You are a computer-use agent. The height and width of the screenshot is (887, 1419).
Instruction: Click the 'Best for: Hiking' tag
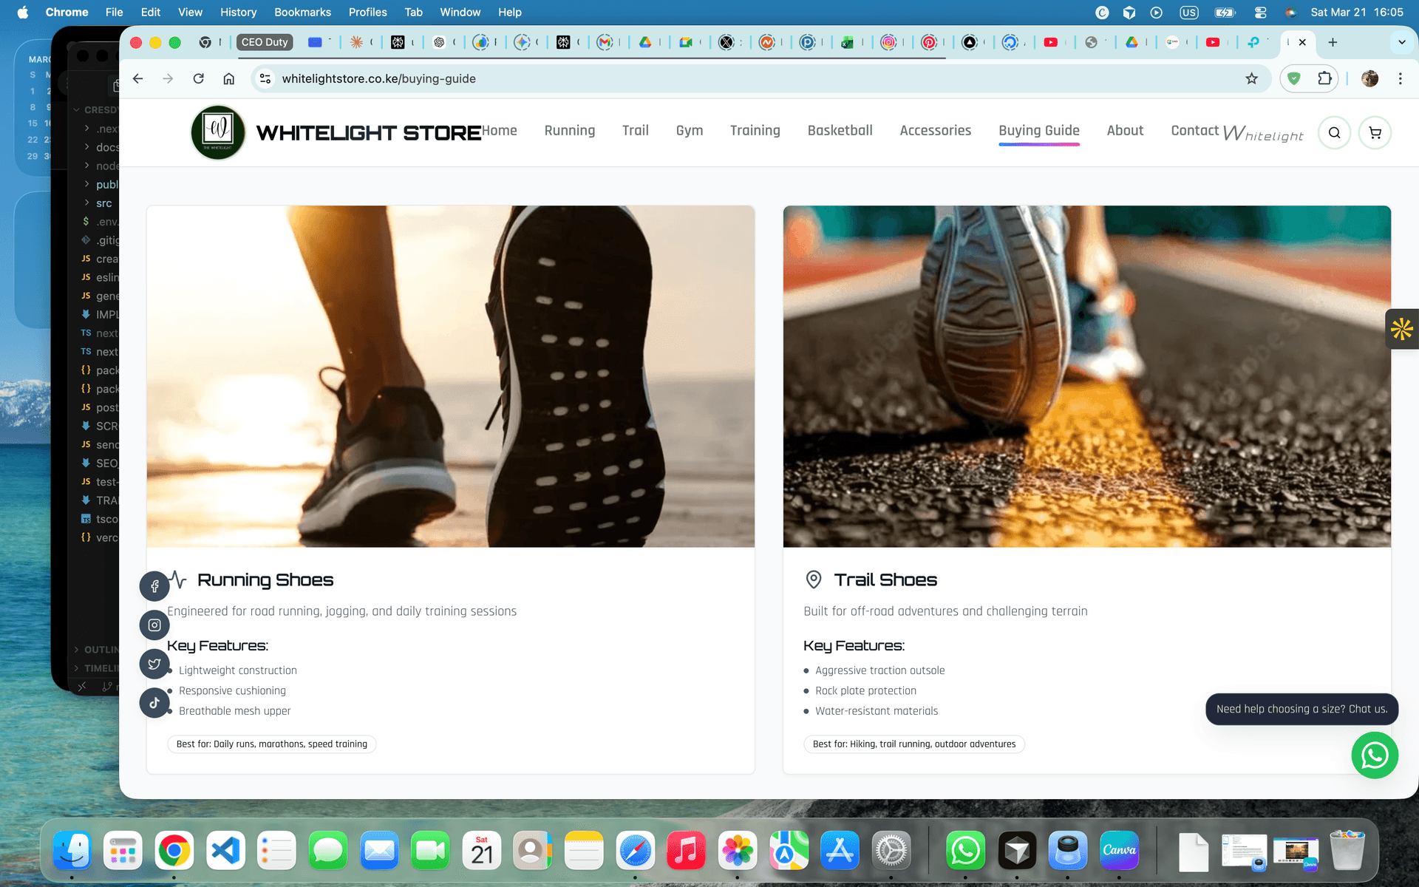point(914,744)
